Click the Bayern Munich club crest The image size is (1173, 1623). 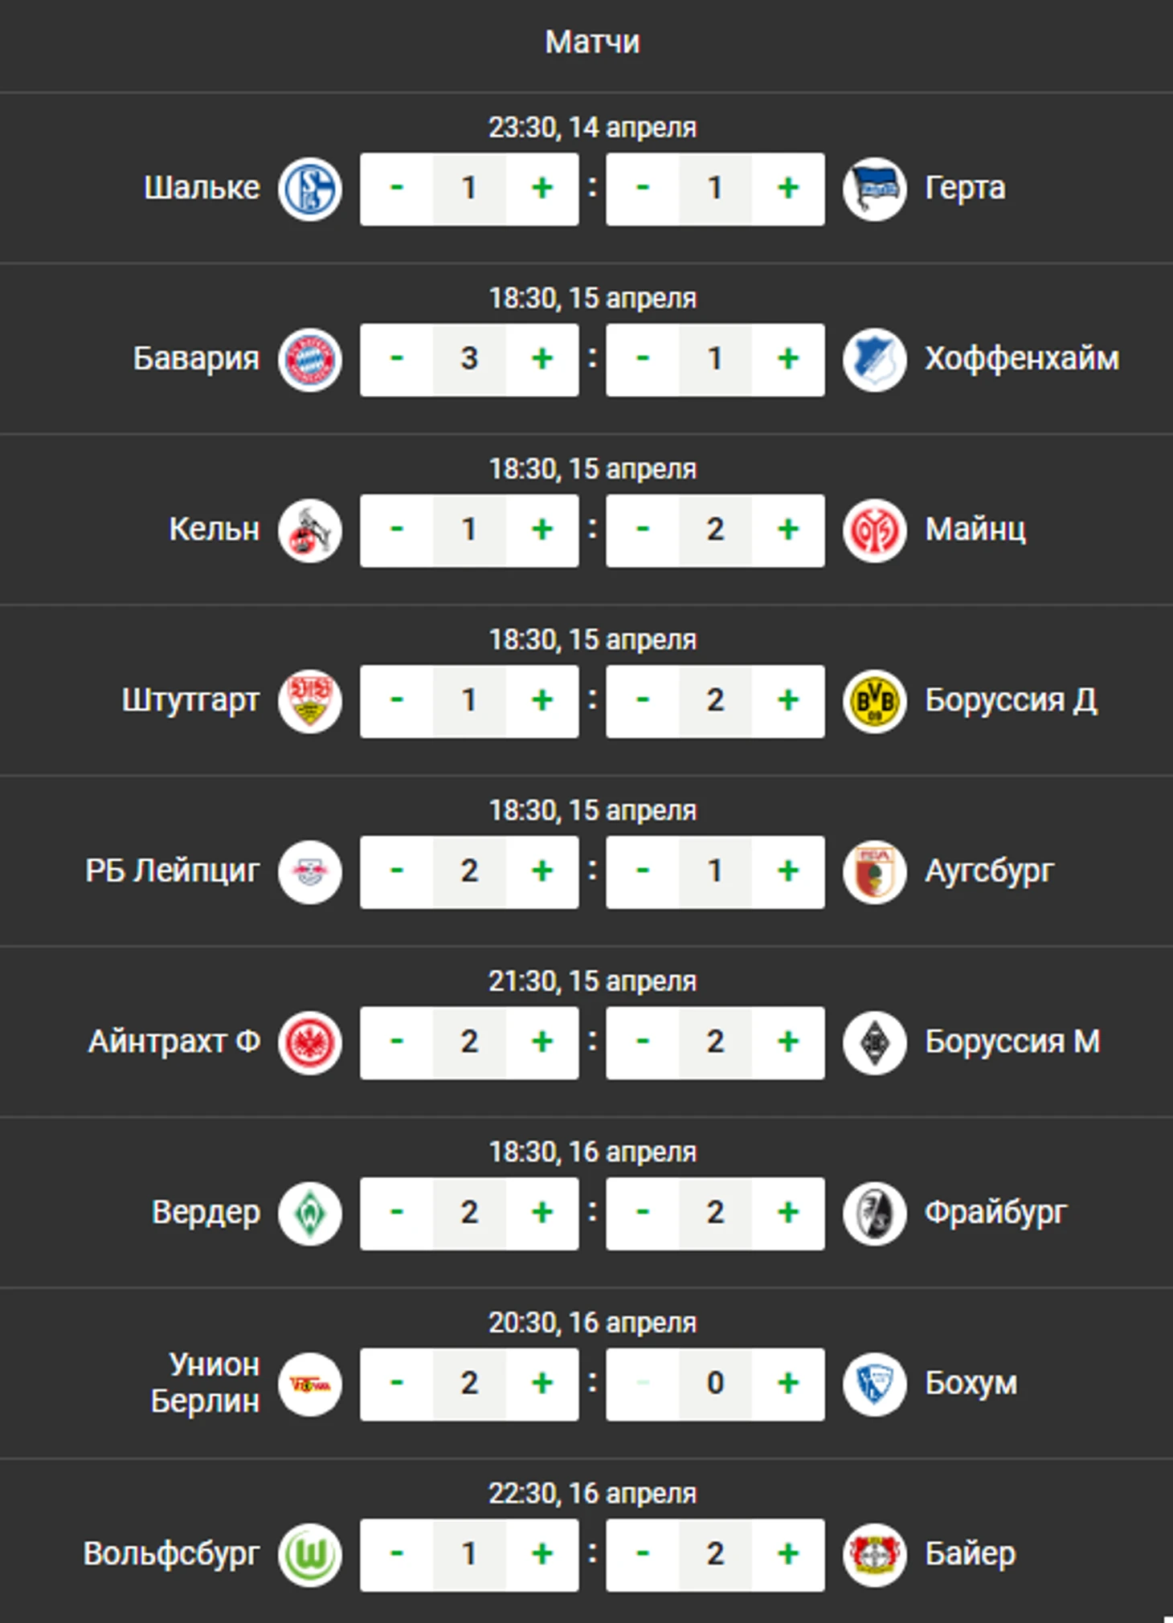tap(310, 360)
